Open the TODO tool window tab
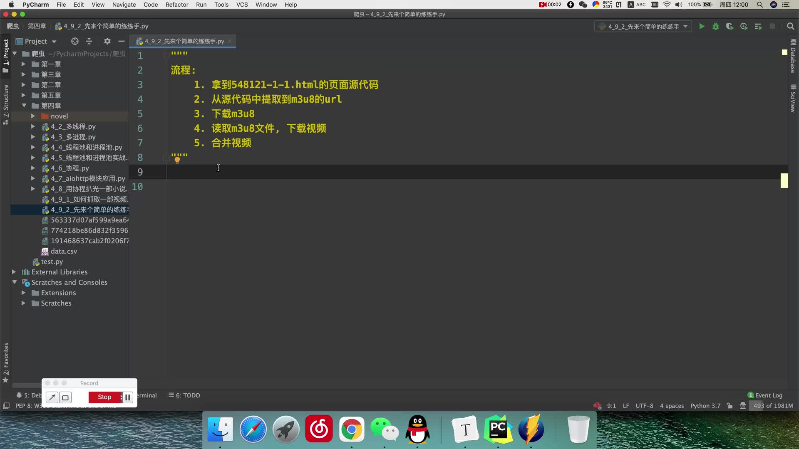Image resolution: width=799 pixels, height=449 pixels. coord(184,395)
